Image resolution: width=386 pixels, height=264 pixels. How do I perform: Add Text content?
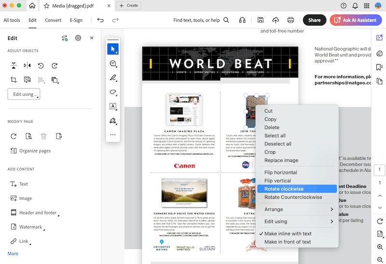coord(19,184)
